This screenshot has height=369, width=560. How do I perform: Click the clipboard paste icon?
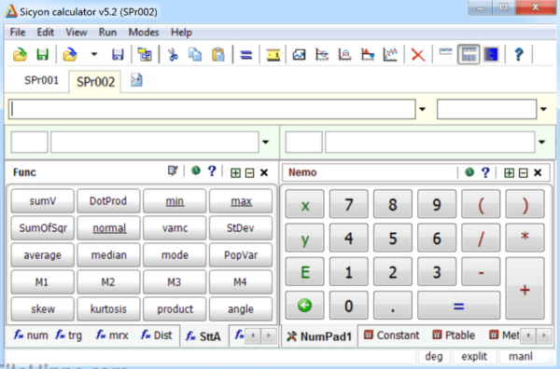point(218,55)
